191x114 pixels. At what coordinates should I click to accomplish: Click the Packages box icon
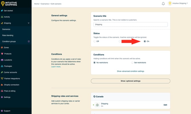tap(2, 66)
